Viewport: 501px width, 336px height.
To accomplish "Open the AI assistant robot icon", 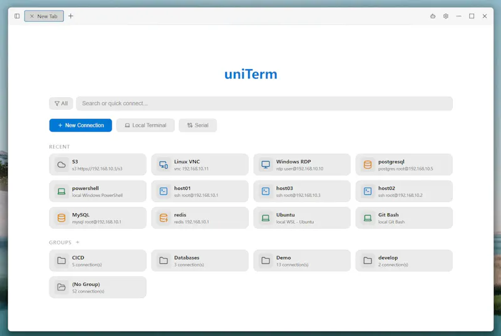I will point(433,16).
